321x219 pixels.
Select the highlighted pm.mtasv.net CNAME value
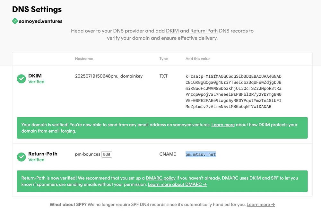point(201,154)
